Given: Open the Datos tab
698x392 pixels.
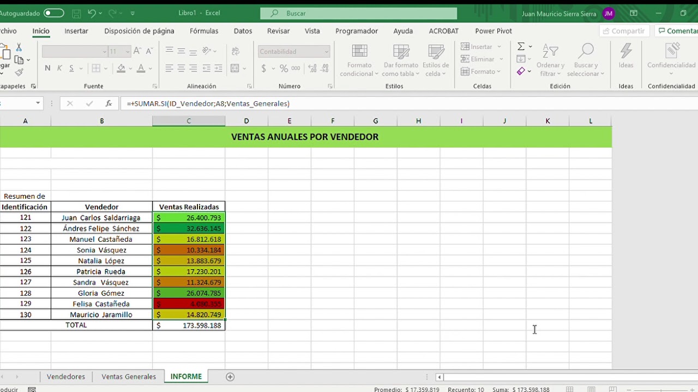Looking at the screenshot, I should [243, 31].
